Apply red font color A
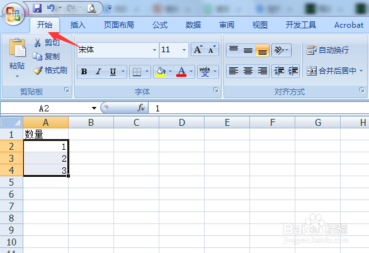Image resolution: width=369 pixels, height=253 pixels. (x=181, y=72)
